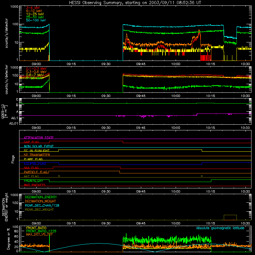Select the 3-6 keV legend label
Viewport: 255px width, 255px height.
[x=33, y=8]
